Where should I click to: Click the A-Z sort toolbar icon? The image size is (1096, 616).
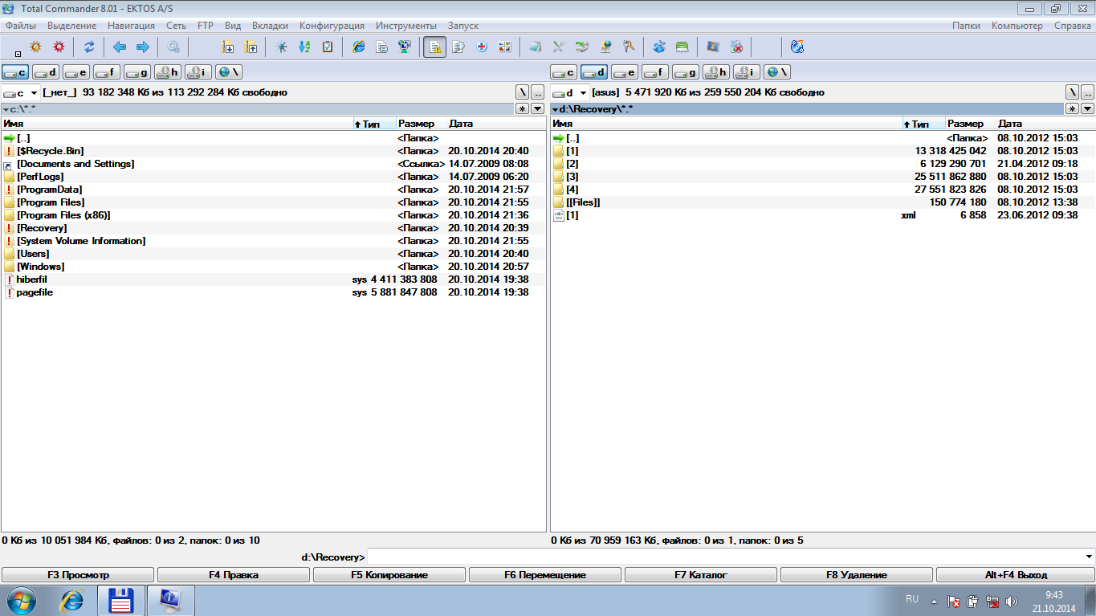304,47
